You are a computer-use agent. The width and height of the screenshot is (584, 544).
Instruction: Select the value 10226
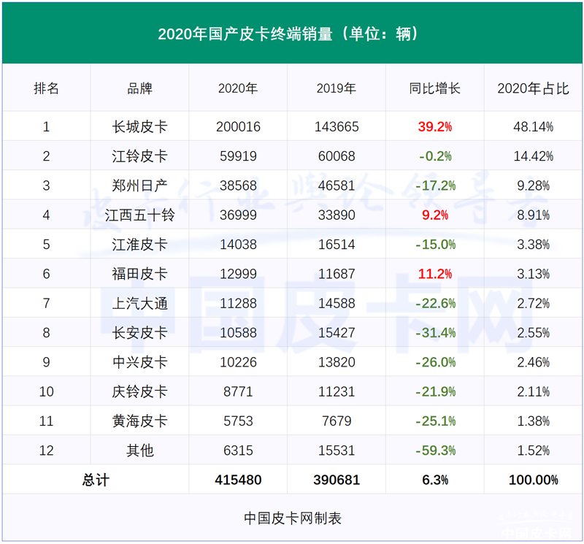238,362
